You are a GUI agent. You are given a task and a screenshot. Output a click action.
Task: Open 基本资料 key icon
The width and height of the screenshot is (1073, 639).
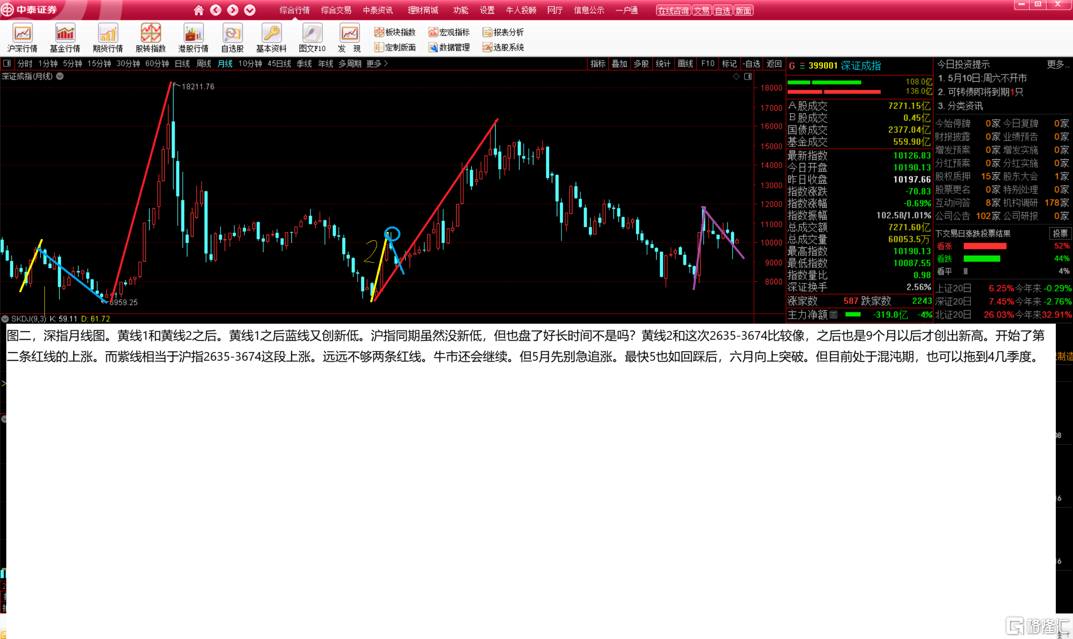coord(271,38)
